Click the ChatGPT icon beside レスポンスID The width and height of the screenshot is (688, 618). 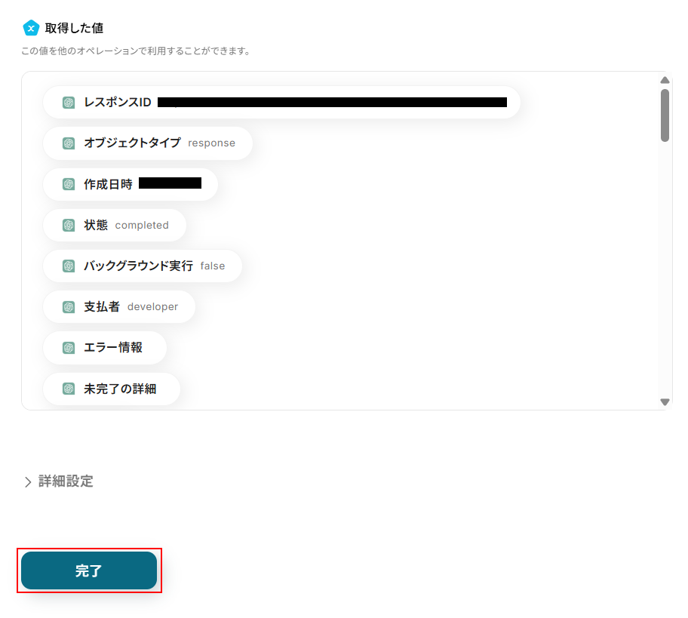[x=69, y=103]
